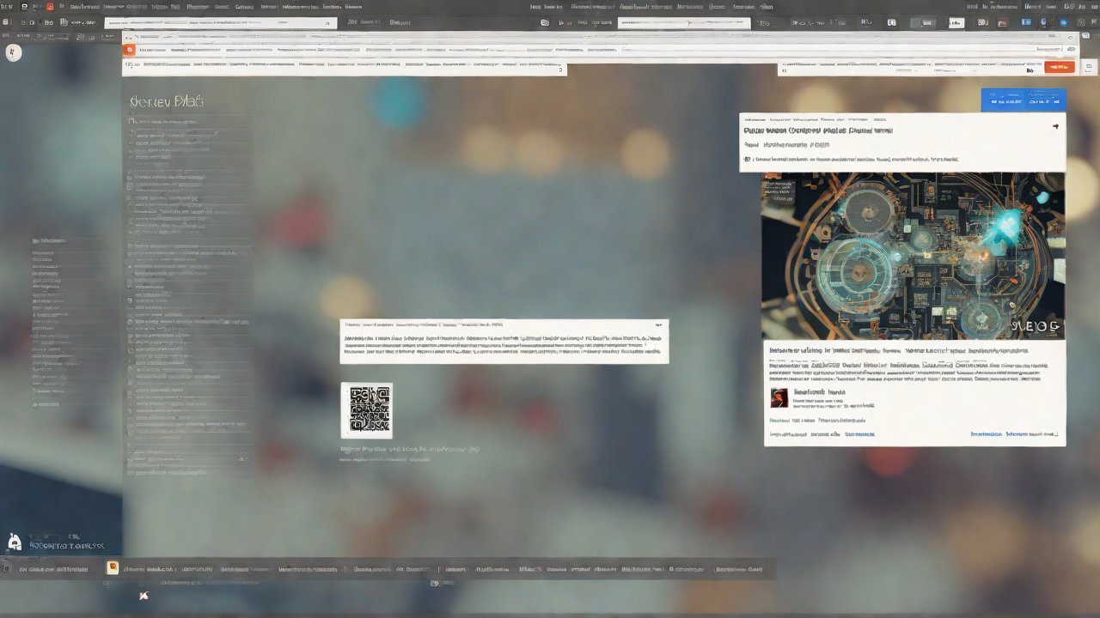Image resolution: width=1100 pixels, height=618 pixels.
Task: Click the QR code thumbnail in the center
Action: click(x=367, y=409)
